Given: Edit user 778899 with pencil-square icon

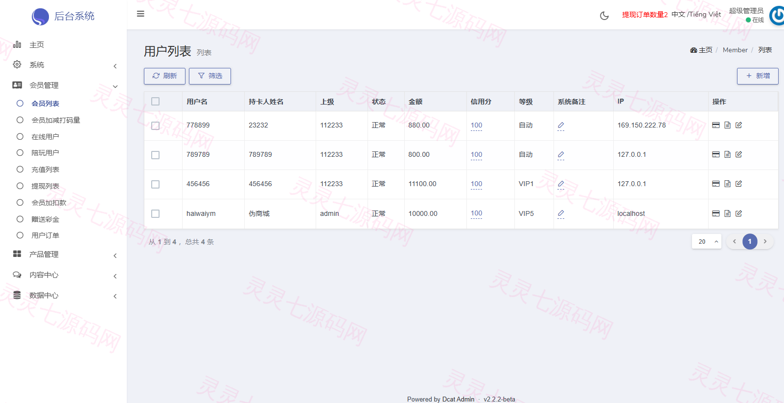Looking at the screenshot, I should (x=738, y=125).
